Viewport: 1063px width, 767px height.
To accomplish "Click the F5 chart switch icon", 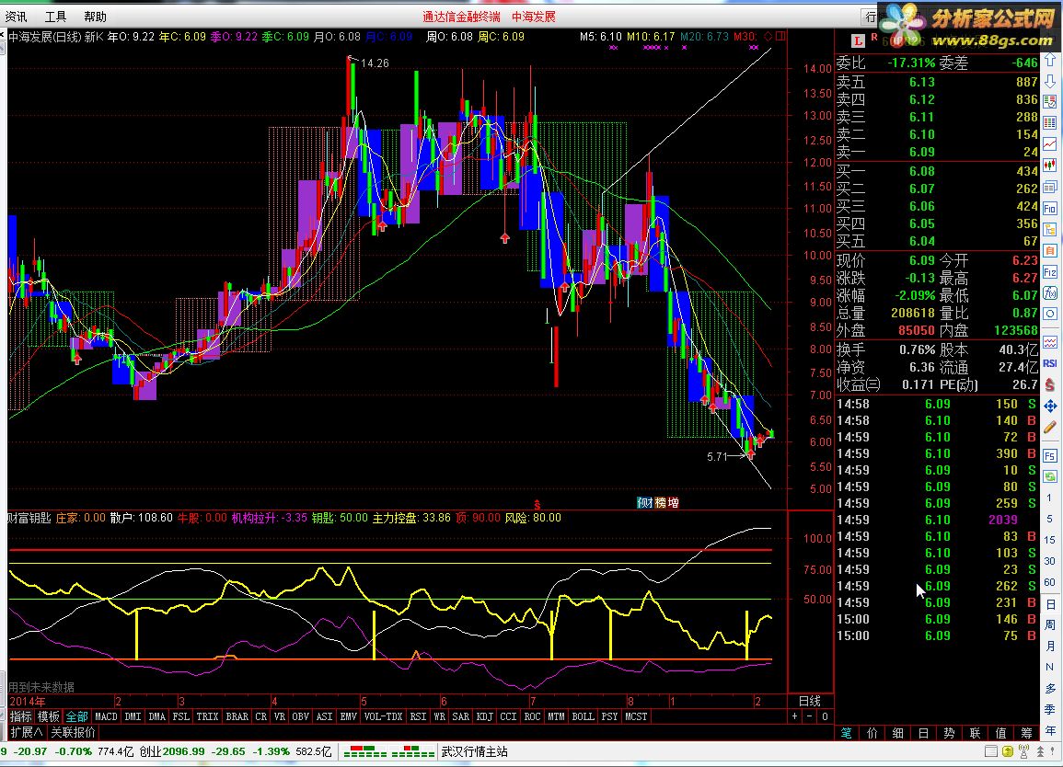I will pos(1050,455).
